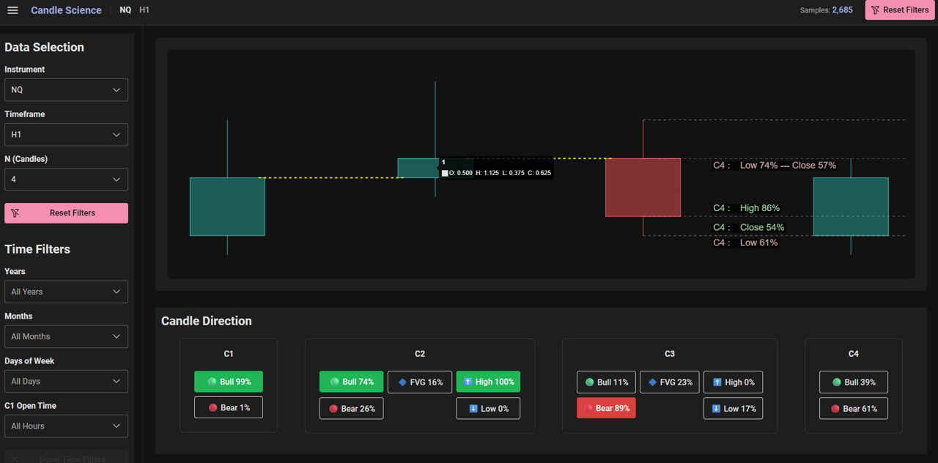Click the OHLC tooltip text on chart
This screenshot has height=463, width=938.
coord(496,173)
